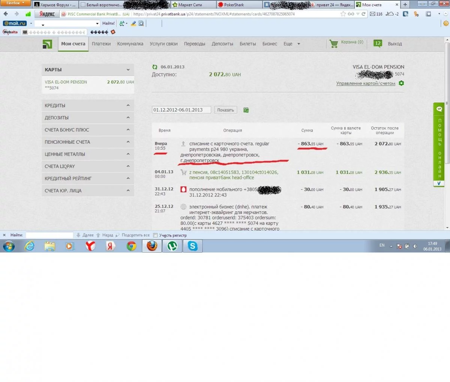
Task: Switch to the PokerShark browser tab
Action: point(239,5)
